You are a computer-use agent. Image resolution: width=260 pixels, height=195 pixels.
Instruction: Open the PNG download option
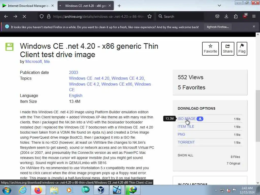point(181,135)
